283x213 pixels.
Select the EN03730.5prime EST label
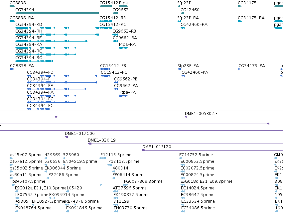pyautogui.click(x=130, y=208)
